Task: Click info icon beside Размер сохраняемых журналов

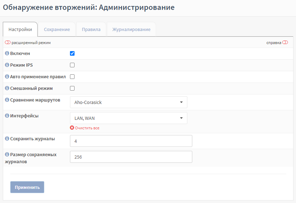Action: tap(7, 154)
